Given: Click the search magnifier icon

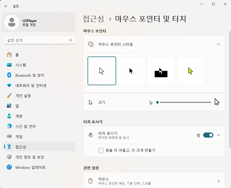Looking at the screenshot, I should point(71,40).
